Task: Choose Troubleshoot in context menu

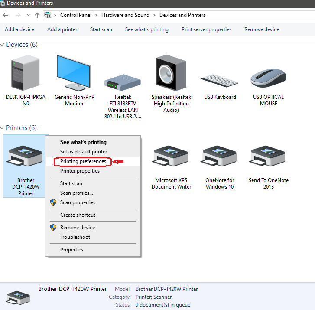Action: pyautogui.click(x=93, y=237)
